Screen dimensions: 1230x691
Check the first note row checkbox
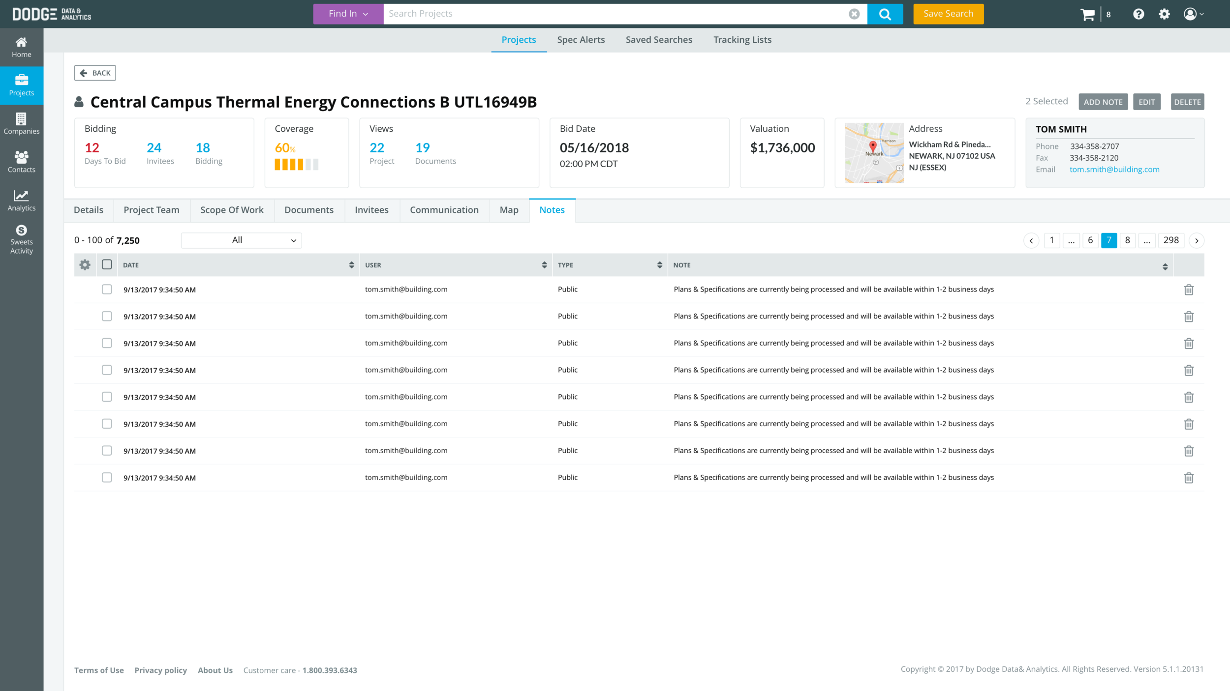coord(107,289)
